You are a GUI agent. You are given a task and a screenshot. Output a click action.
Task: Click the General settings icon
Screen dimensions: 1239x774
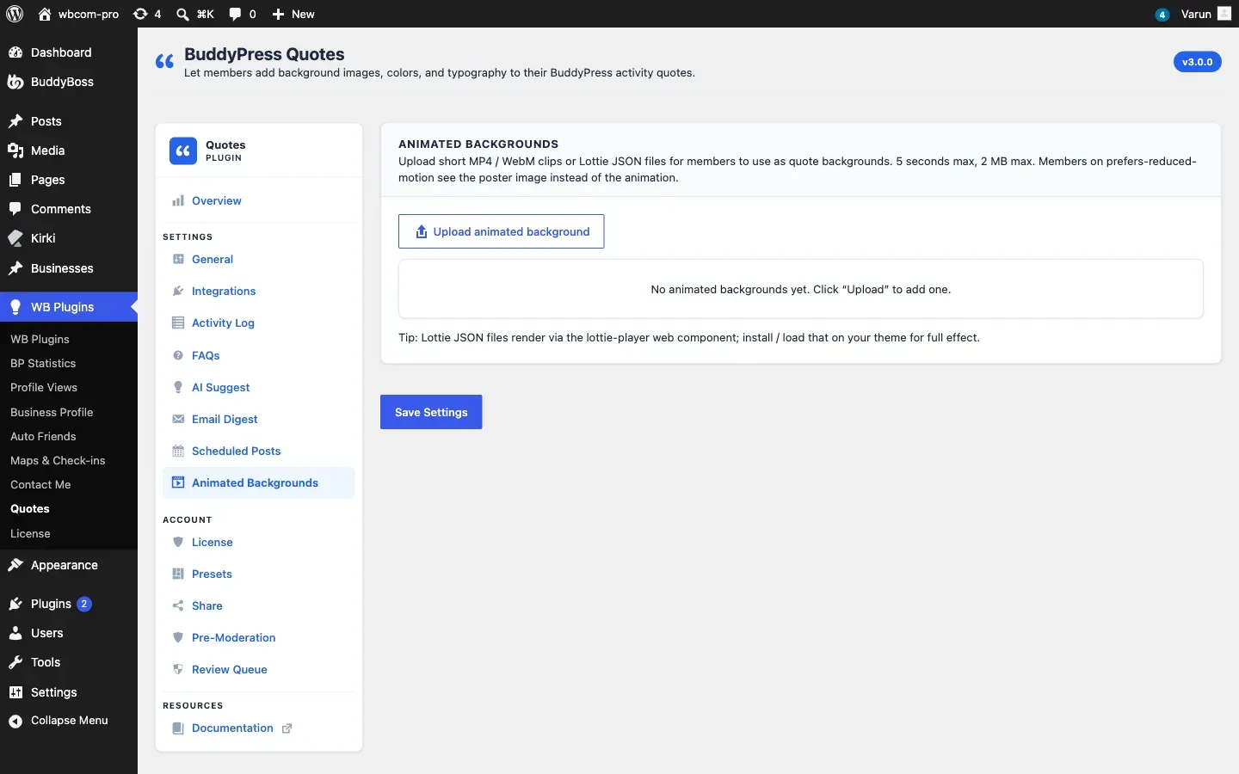(178, 259)
